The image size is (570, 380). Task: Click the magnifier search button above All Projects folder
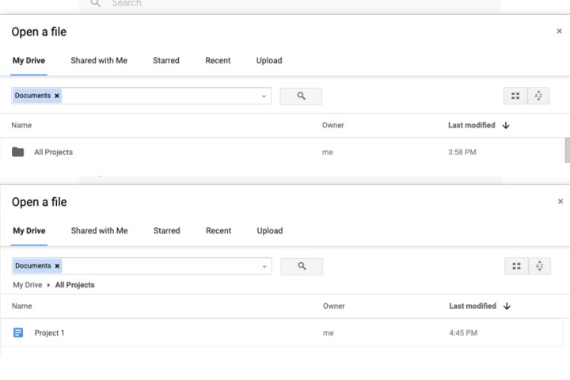pos(301,96)
